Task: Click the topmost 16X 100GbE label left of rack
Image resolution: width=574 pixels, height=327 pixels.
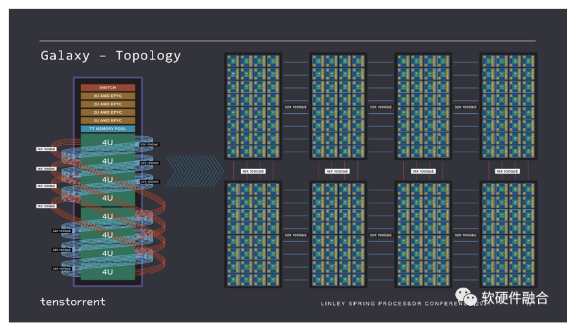Action: pos(46,149)
